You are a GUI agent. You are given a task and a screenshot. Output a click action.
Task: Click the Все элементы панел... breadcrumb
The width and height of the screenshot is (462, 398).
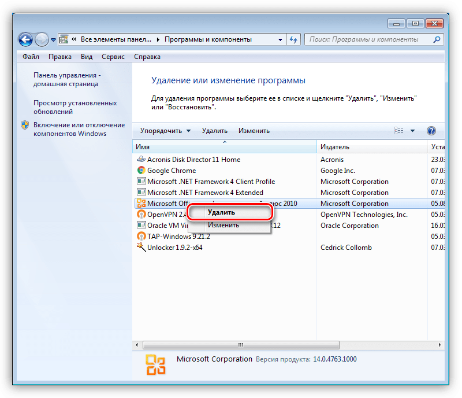(x=116, y=39)
